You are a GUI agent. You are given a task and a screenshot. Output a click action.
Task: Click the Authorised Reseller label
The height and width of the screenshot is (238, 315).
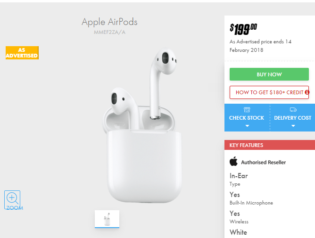tap(264, 162)
